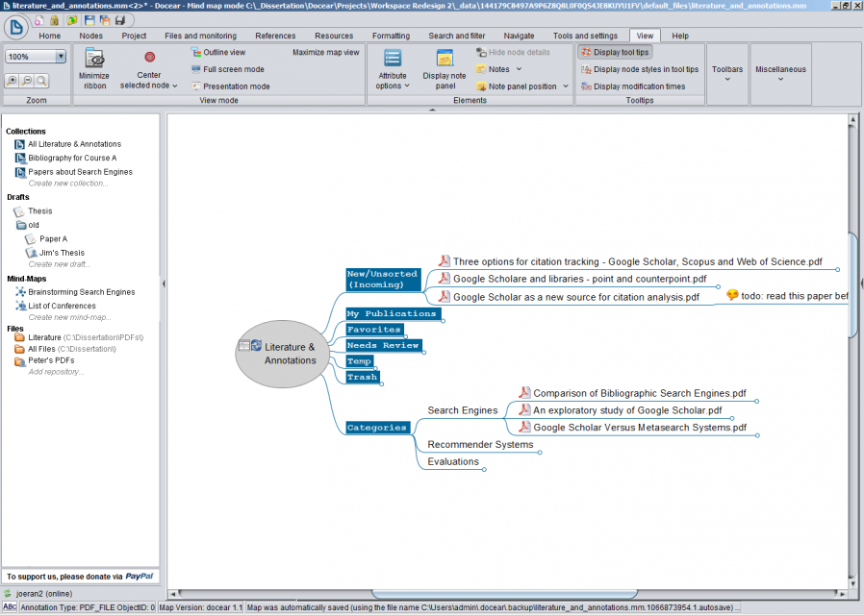Open the References ribbon tab

[275, 36]
